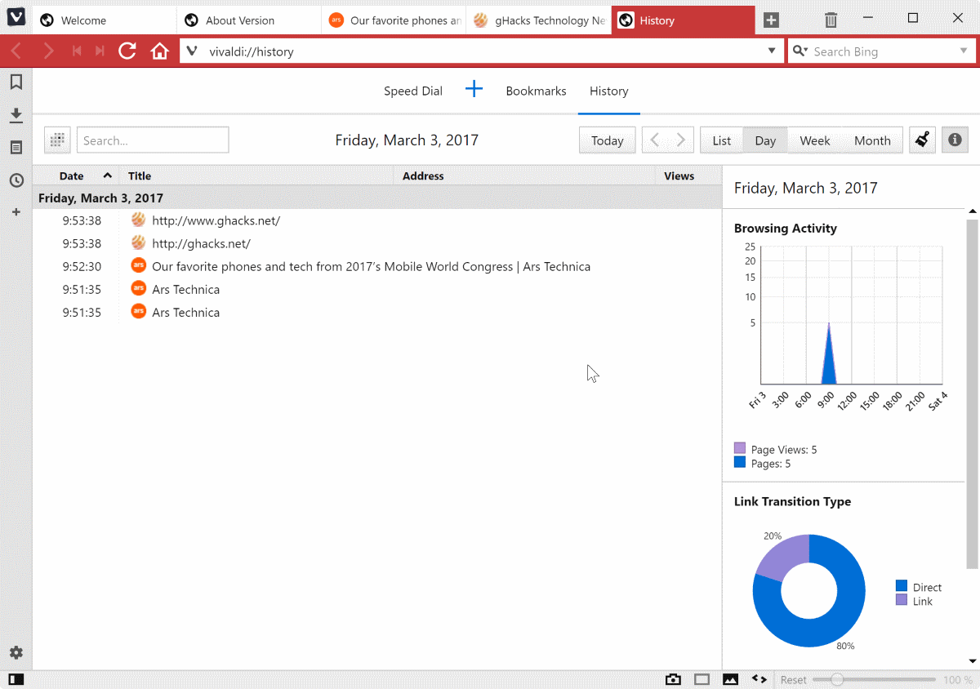
Task: Reset the page zoom level
Action: tap(793, 679)
